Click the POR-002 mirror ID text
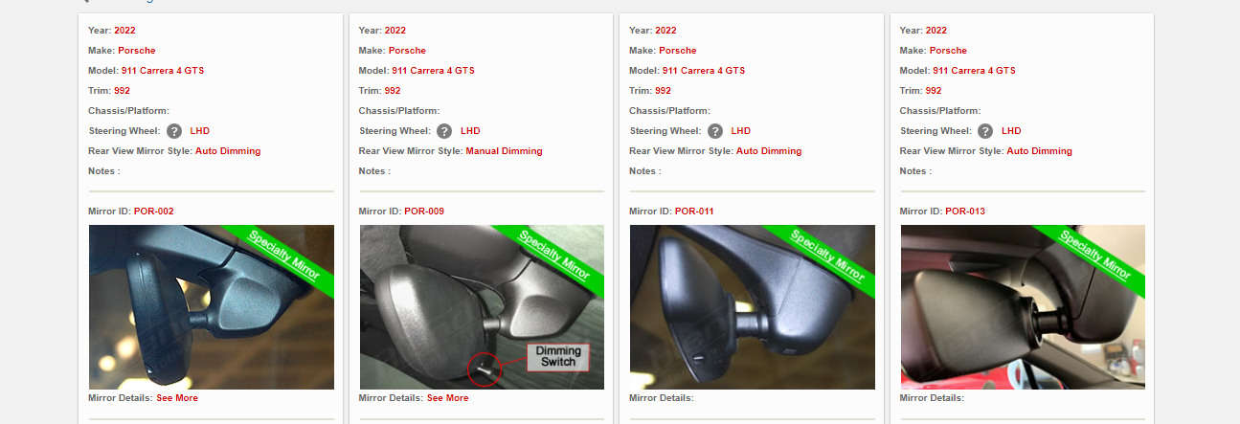The width and height of the screenshot is (1240, 424). coord(153,212)
